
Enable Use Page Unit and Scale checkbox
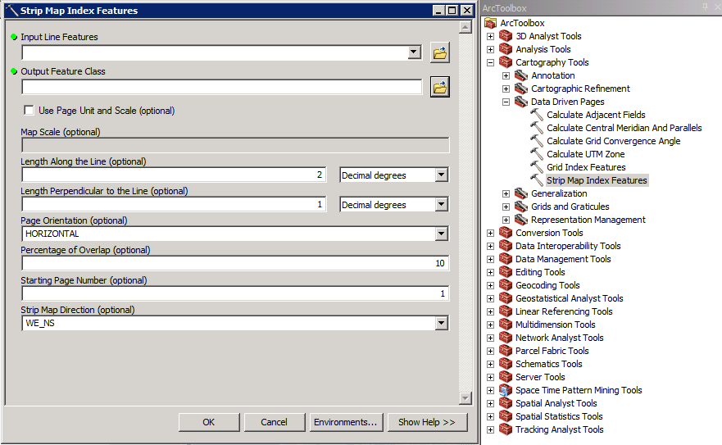[30, 111]
